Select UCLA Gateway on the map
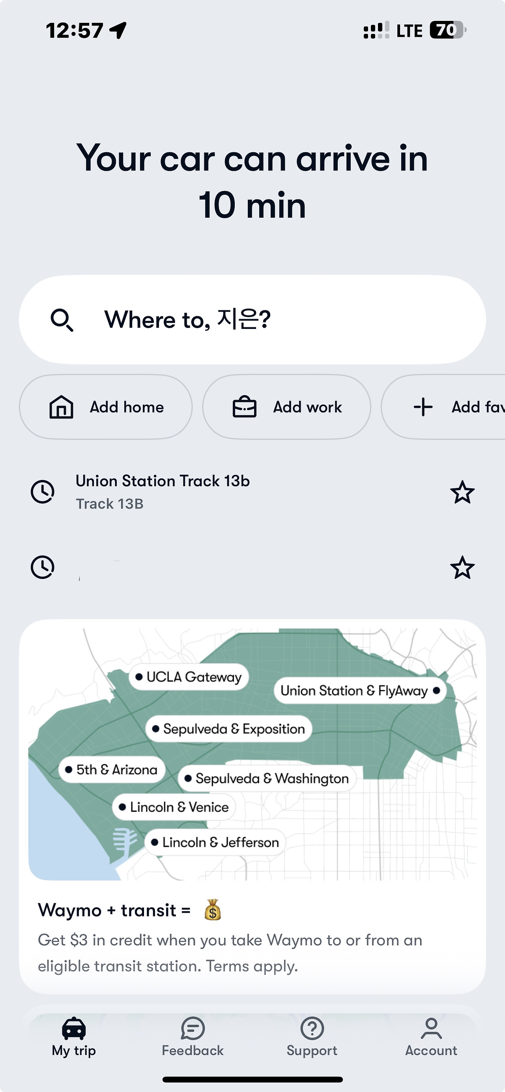 [x=189, y=677]
